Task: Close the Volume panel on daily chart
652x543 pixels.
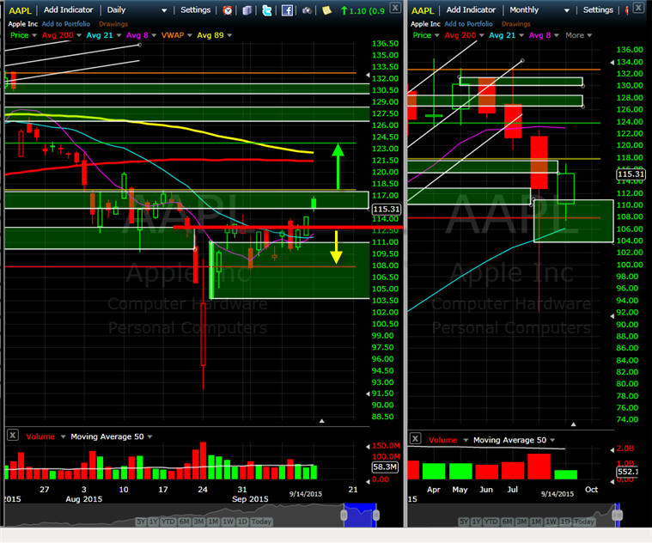Action: click(x=13, y=436)
